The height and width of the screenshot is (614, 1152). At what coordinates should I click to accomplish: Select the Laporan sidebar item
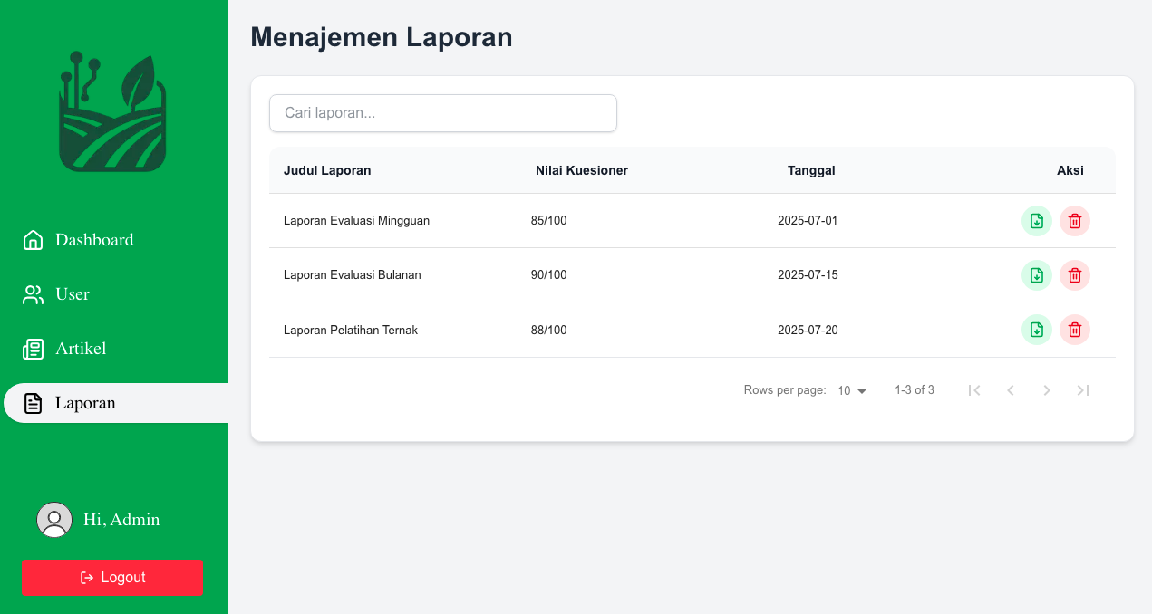[85, 403]
